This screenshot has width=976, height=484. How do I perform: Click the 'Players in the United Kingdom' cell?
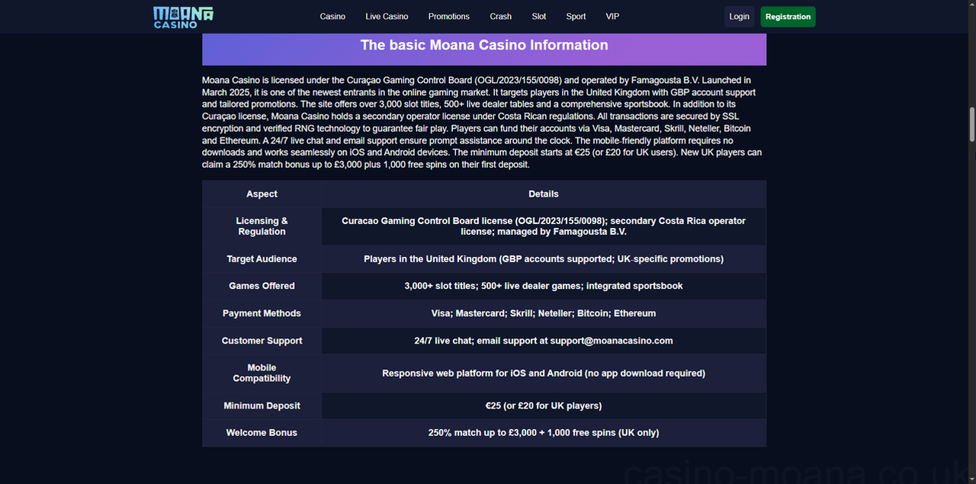(544, 259)
